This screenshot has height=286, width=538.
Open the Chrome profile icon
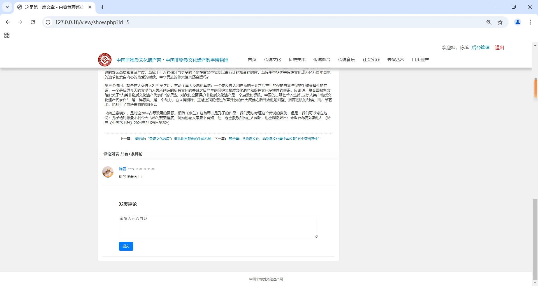pyautogui.click(x=518, y=22)
